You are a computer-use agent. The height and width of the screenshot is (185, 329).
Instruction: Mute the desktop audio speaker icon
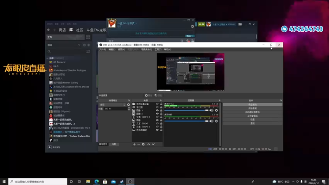[211, 121]
